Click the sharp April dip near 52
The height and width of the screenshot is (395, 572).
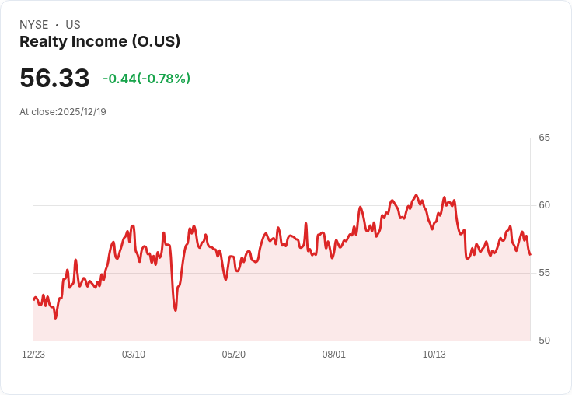coord(176,310)
